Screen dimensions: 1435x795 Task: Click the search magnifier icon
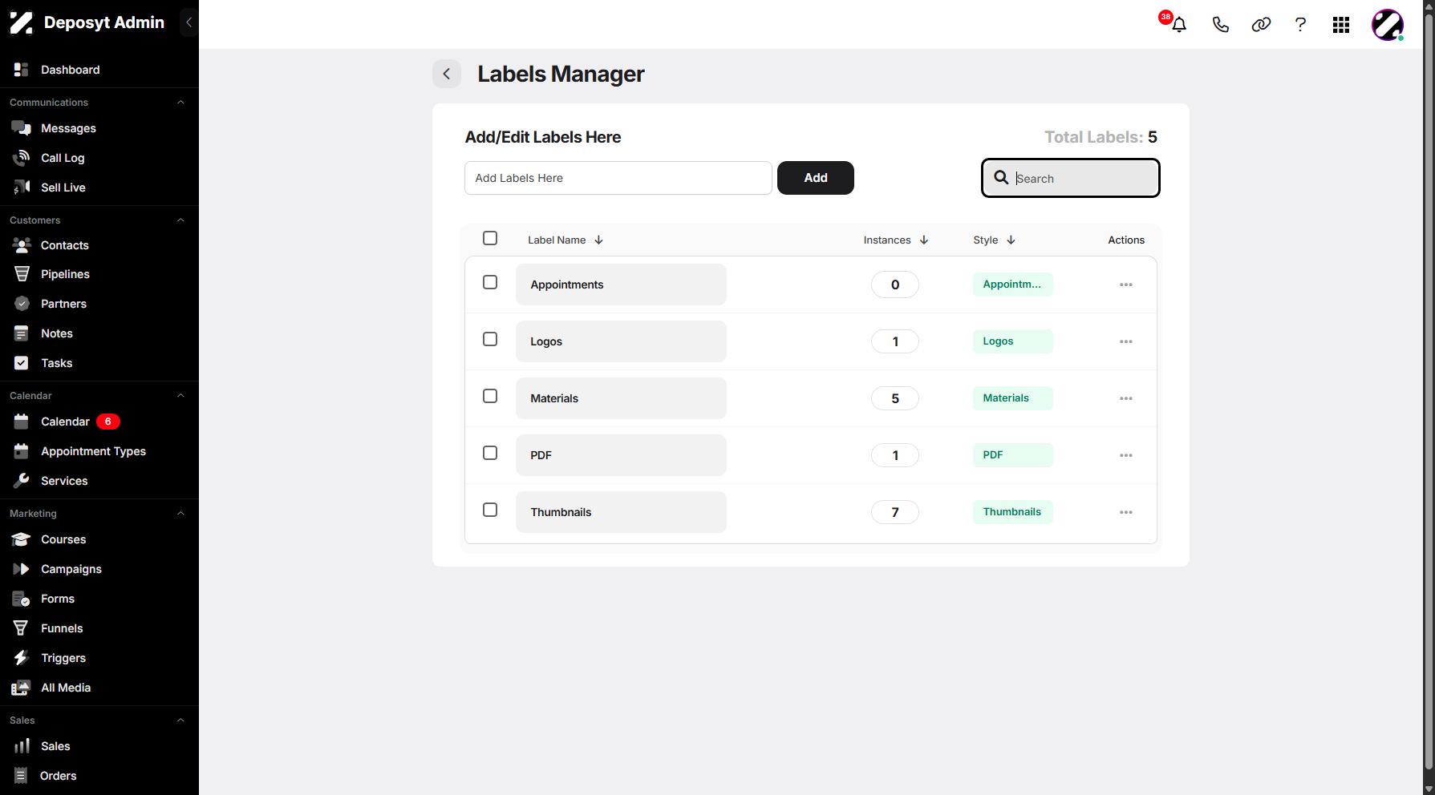pyautogui.click(x=1001, y=178)
